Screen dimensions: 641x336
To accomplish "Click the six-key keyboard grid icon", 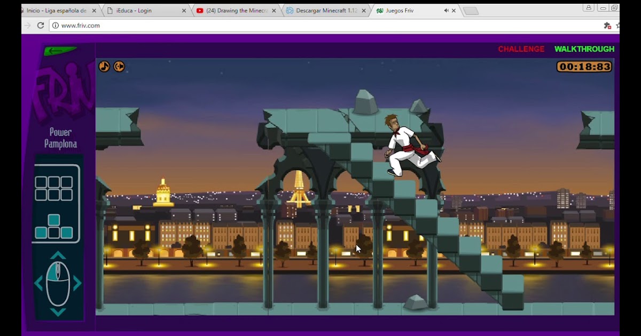I will pyautogui.click(x=54, y=188).
